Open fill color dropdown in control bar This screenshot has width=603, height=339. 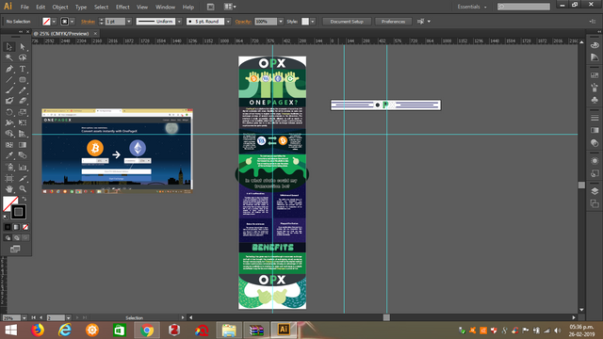click(55, 22)
